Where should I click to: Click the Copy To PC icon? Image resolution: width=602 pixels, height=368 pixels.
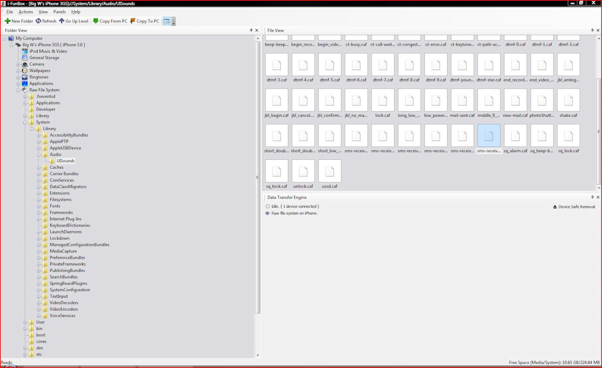133,21
